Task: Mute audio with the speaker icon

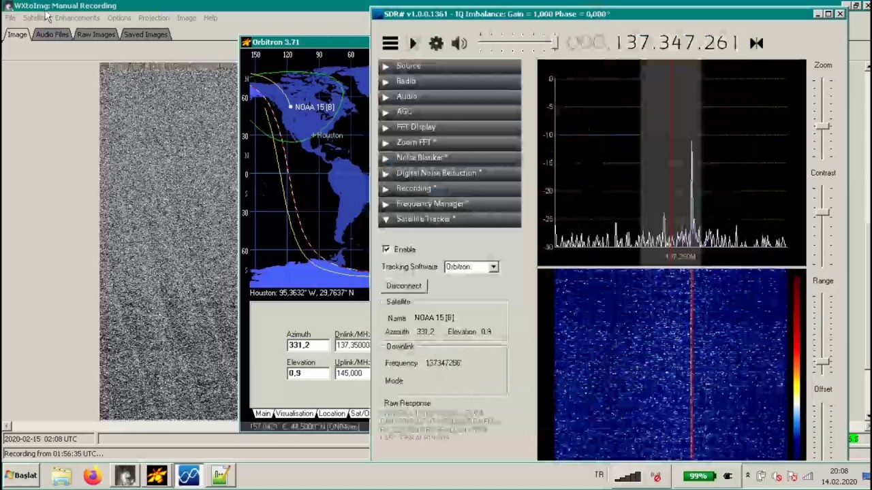Action: click(459, 44)
